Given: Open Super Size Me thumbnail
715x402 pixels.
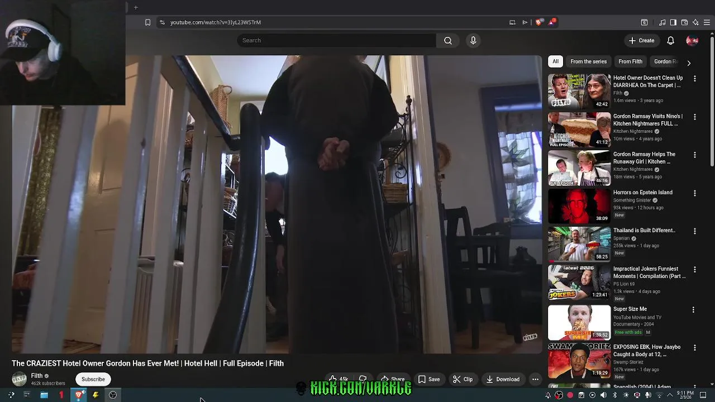Looking at the screenshot, I should (579, 322).
